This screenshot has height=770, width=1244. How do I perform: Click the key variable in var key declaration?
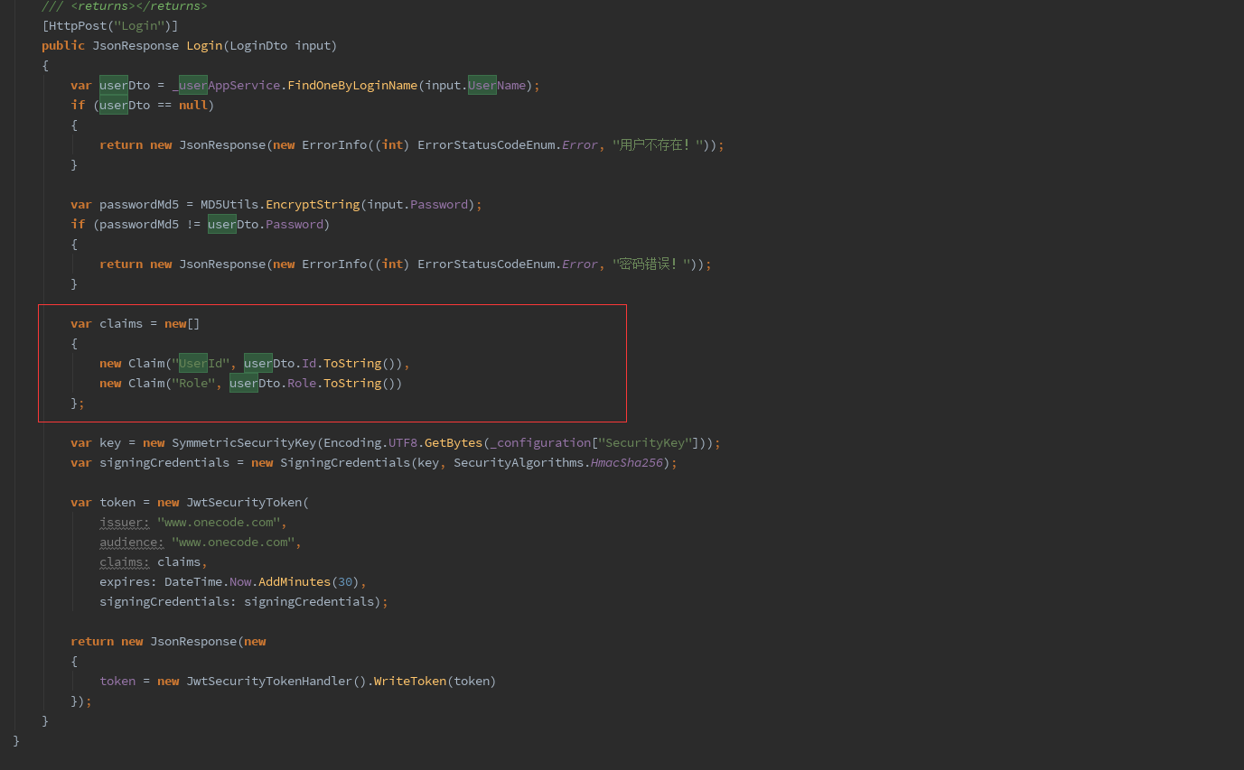tap(110, 442)
